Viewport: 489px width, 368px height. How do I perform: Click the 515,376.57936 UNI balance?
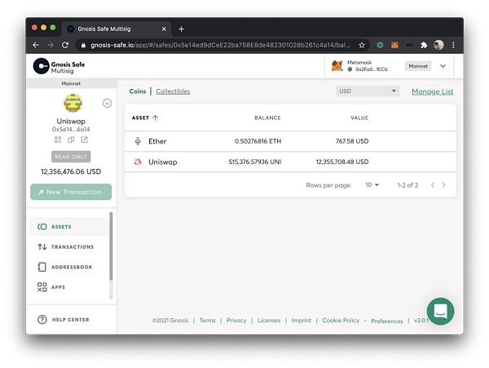[x=255, y=162]
